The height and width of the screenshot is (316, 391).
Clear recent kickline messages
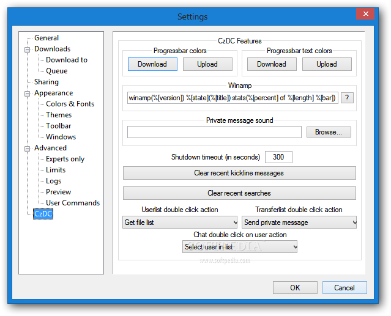pyautogui.click(x=239, y=173)
